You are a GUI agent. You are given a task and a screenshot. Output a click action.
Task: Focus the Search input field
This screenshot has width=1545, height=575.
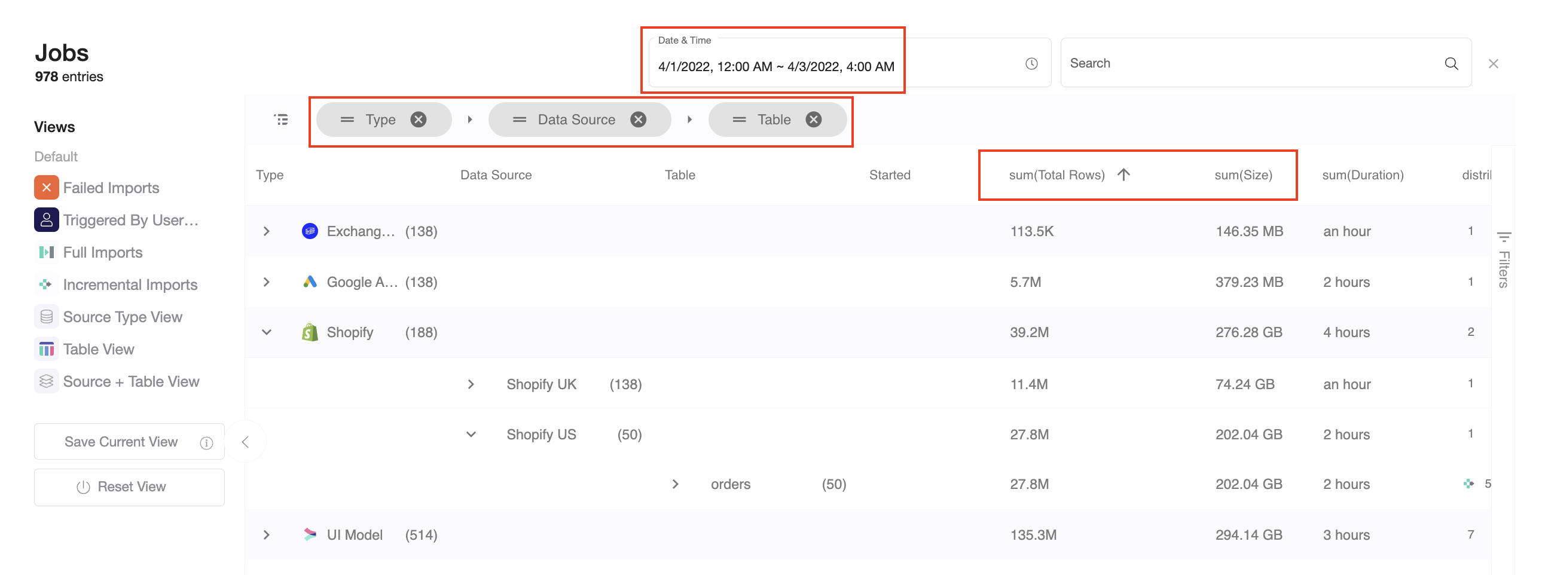(1266, 63)
